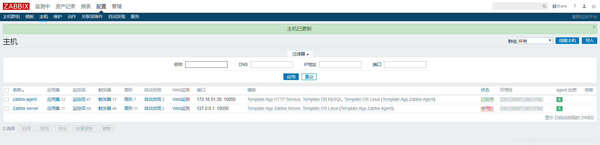Sort hosts by 名称 column
Screen dimensions: 600x145
[18, 90]
